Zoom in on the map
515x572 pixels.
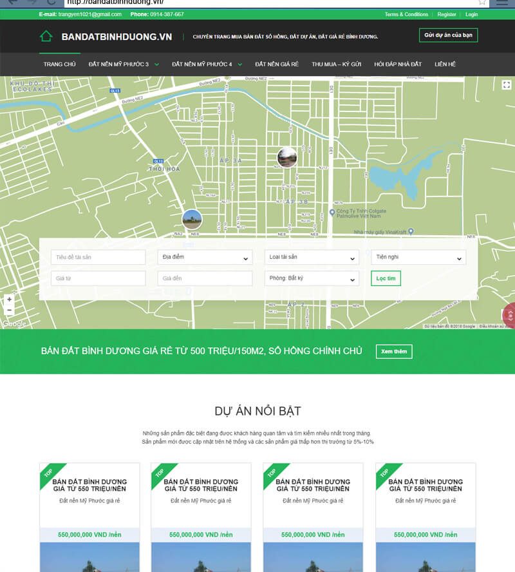click(9, 300)
